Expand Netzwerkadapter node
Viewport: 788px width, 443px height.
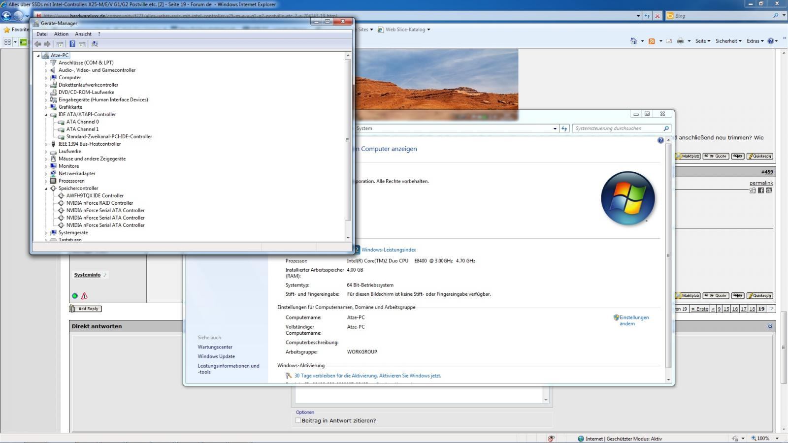click(46, 174)
